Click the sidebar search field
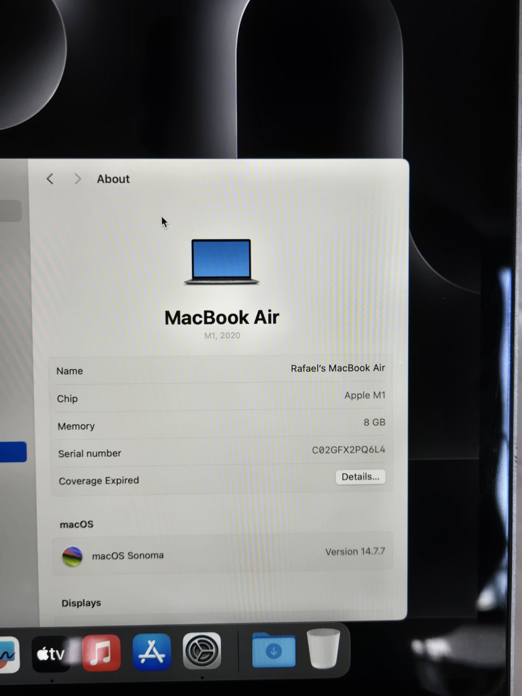This screenshot has width=522, height=696. coord(11,211)
